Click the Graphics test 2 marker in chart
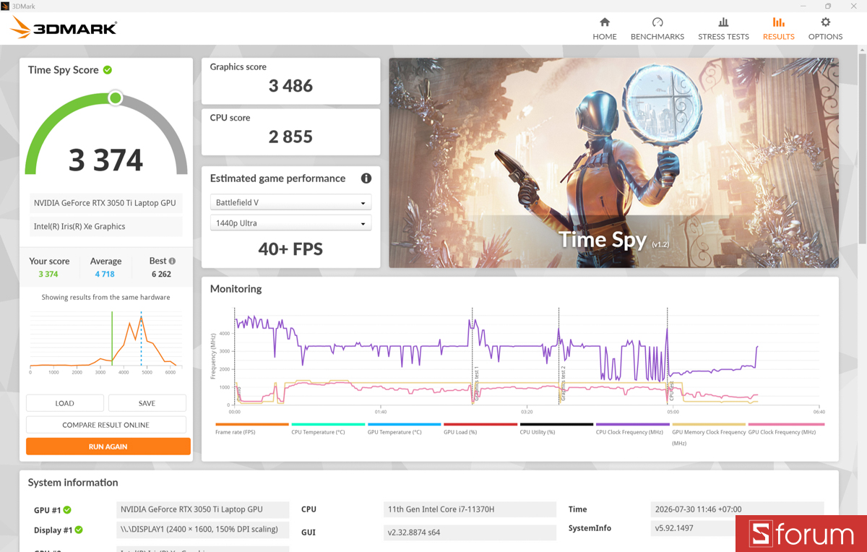The width and height of the screenshot is (867, 552). (x=563, y=383)
